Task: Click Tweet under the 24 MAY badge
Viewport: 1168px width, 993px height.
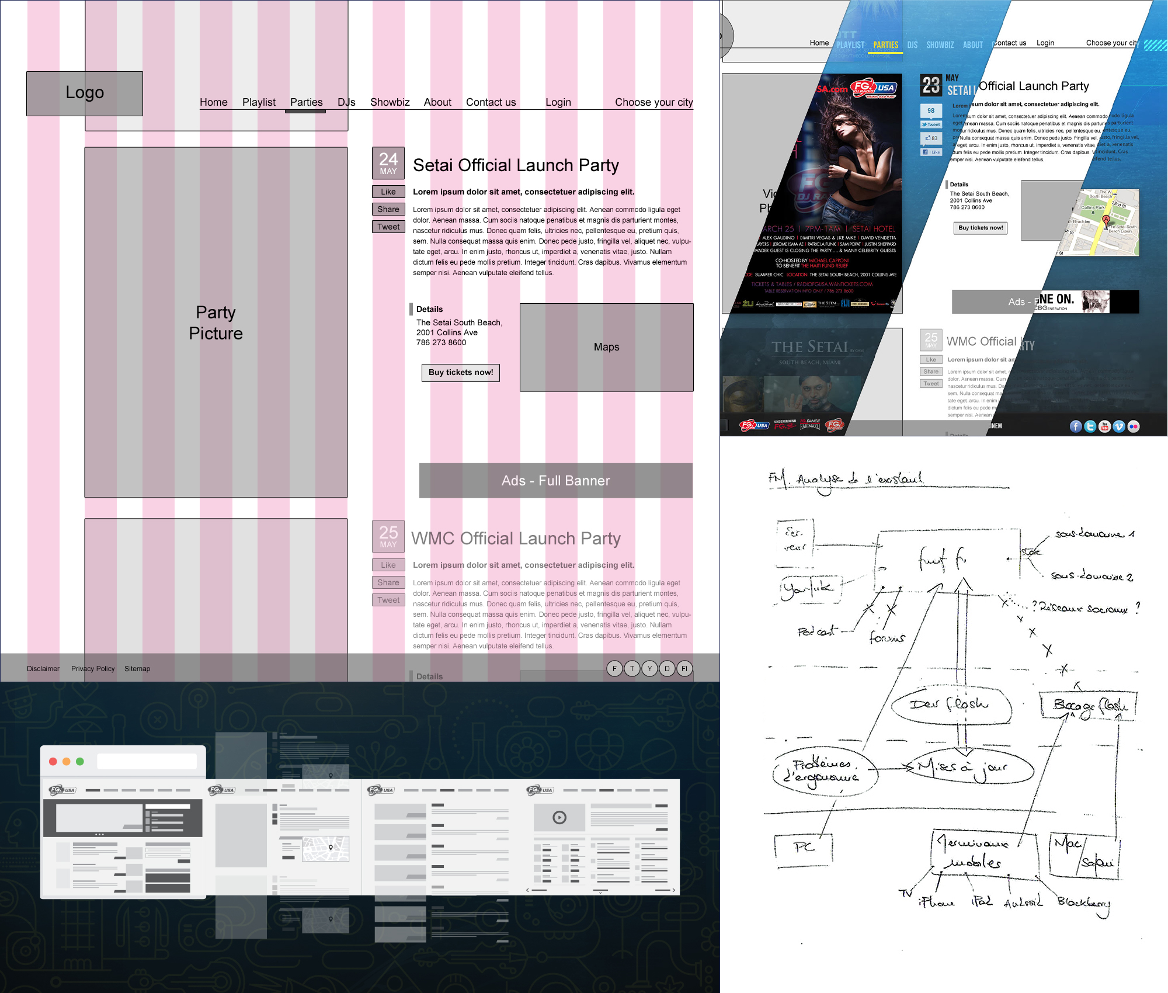Action: pyautogui.click(x=388, y=227)
